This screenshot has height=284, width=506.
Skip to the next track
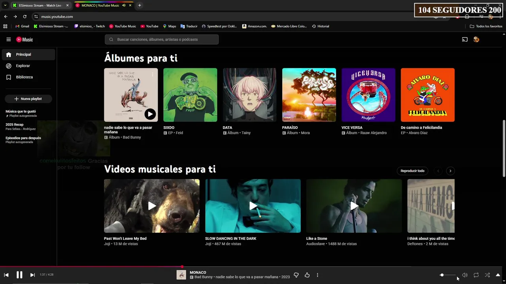pyautogui.click(x=32, y=275)
